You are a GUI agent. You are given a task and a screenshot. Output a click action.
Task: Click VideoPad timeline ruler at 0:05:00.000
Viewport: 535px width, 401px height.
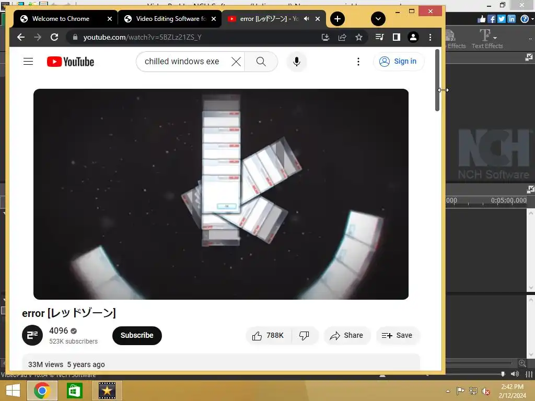click(508, 200)
